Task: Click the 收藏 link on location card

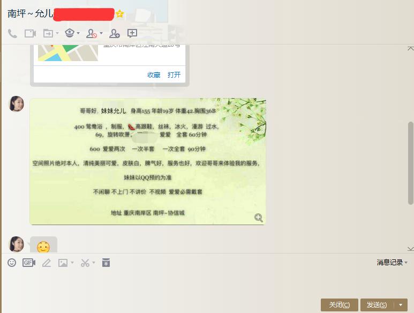Action: pyautogui.click(x=154, y=74)
